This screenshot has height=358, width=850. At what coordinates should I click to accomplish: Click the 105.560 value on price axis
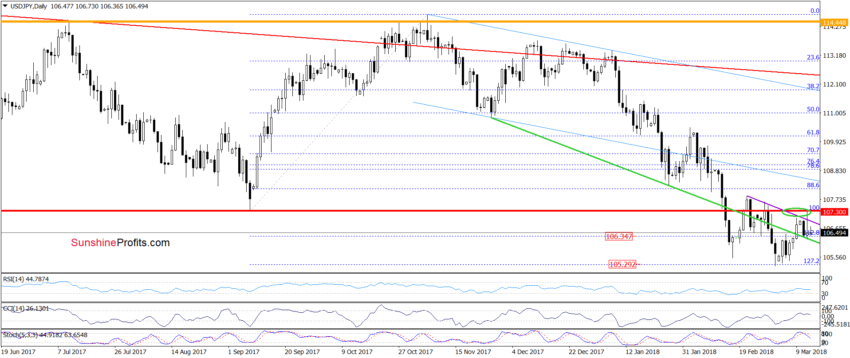click(834, 257)
